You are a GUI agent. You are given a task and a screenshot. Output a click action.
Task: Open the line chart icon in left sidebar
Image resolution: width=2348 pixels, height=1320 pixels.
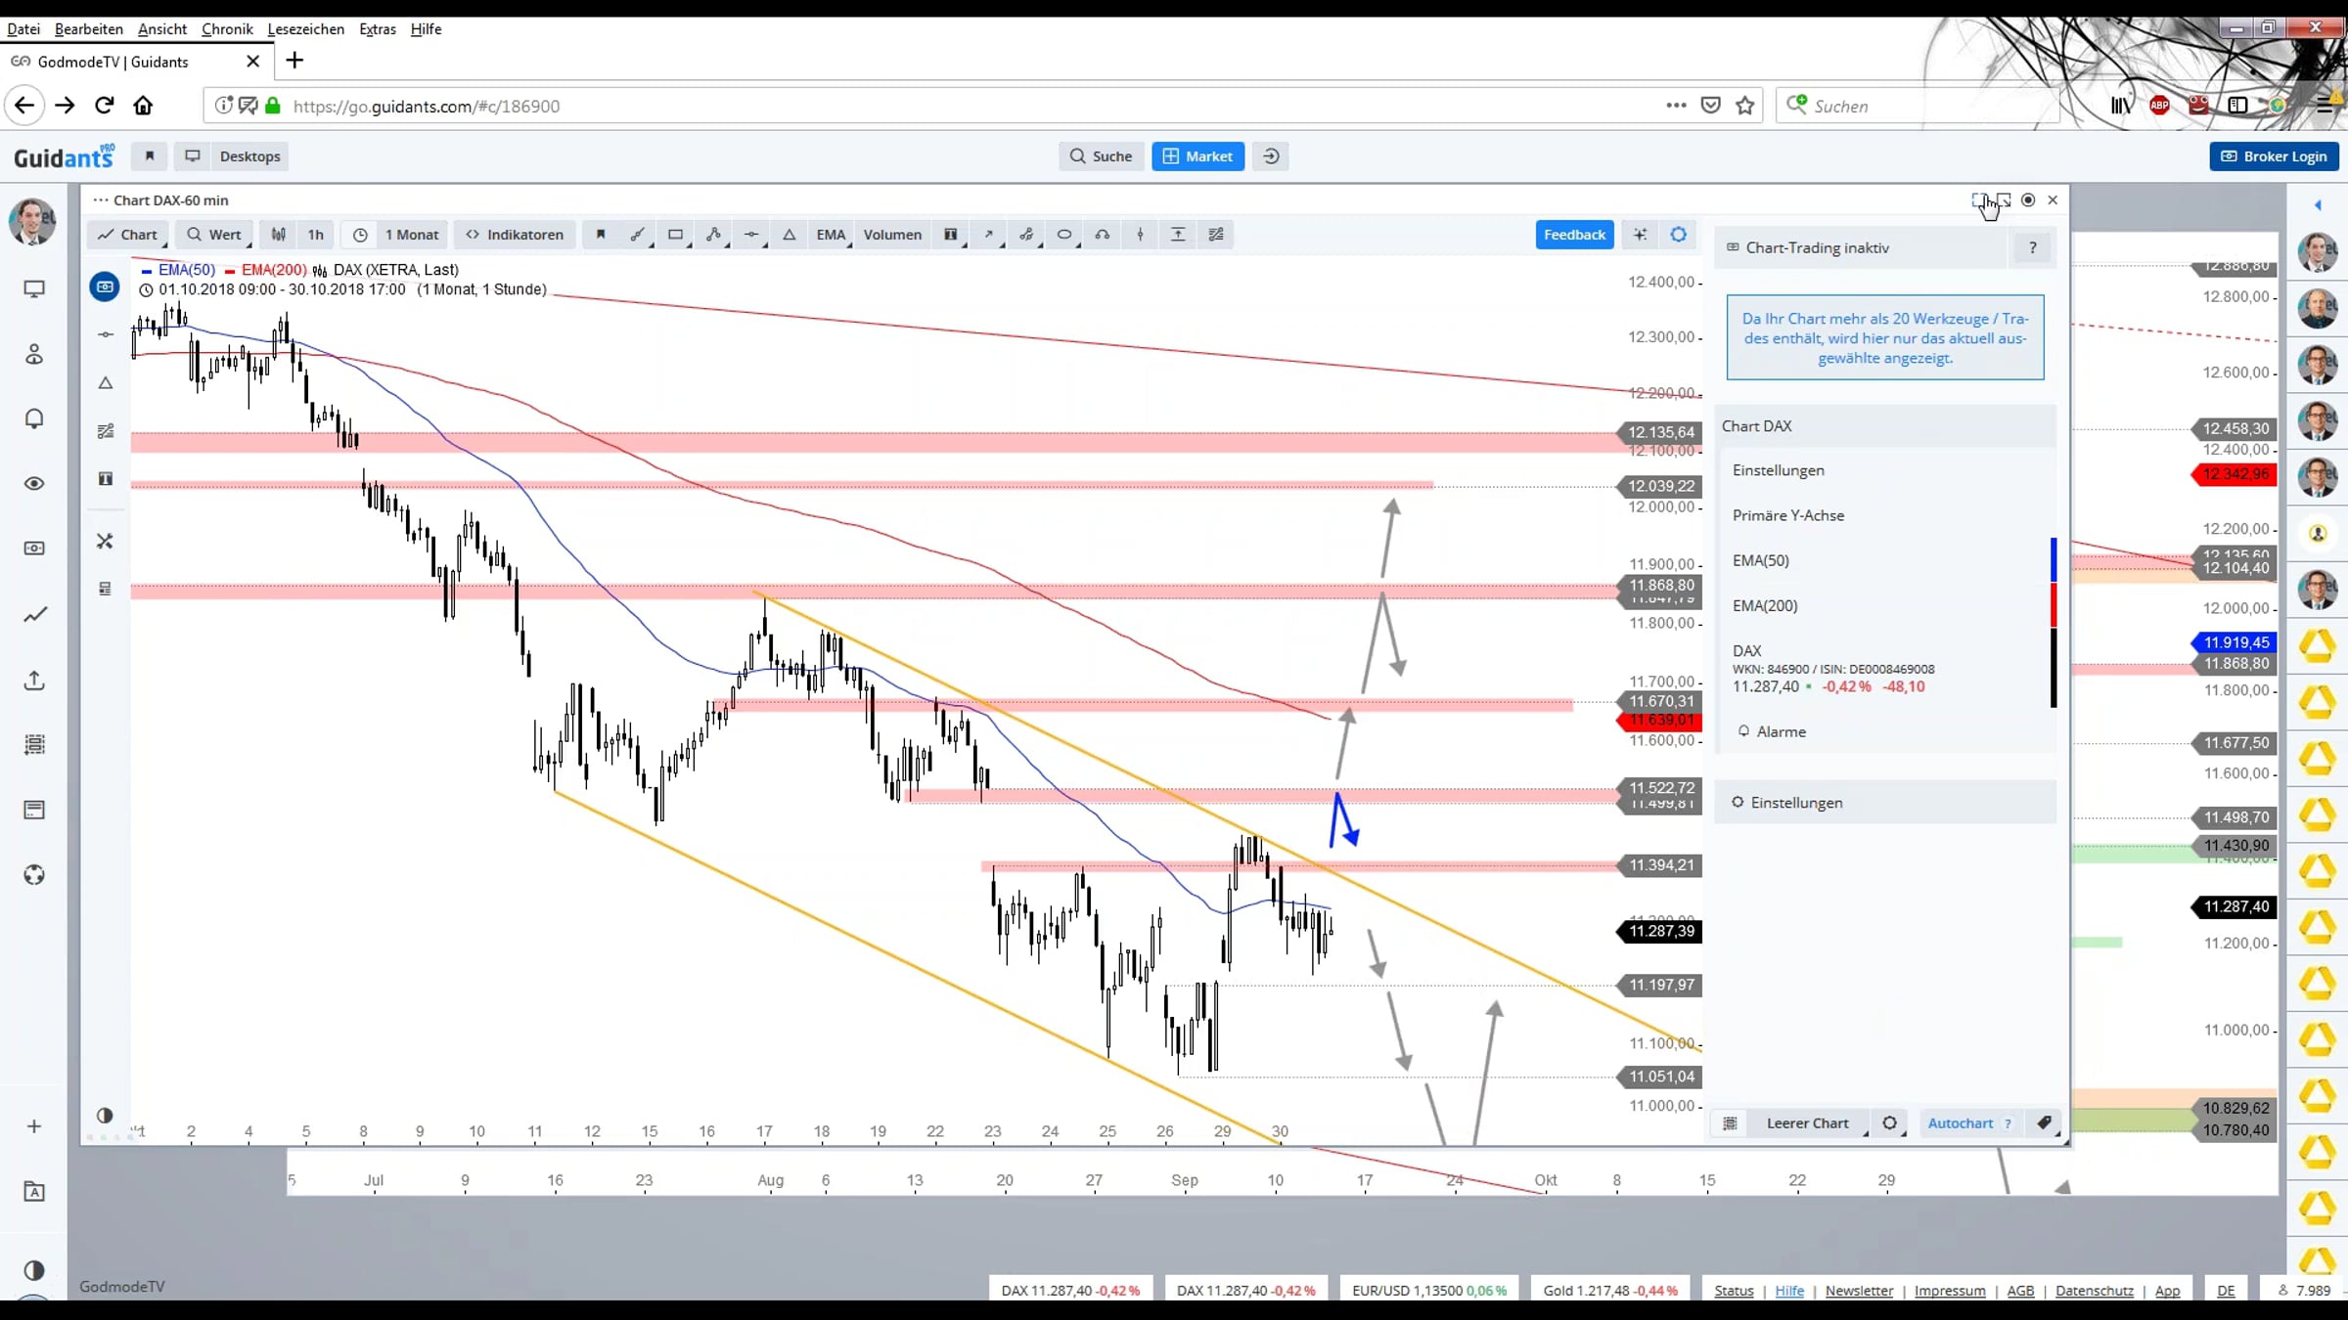tap(34, 615)
